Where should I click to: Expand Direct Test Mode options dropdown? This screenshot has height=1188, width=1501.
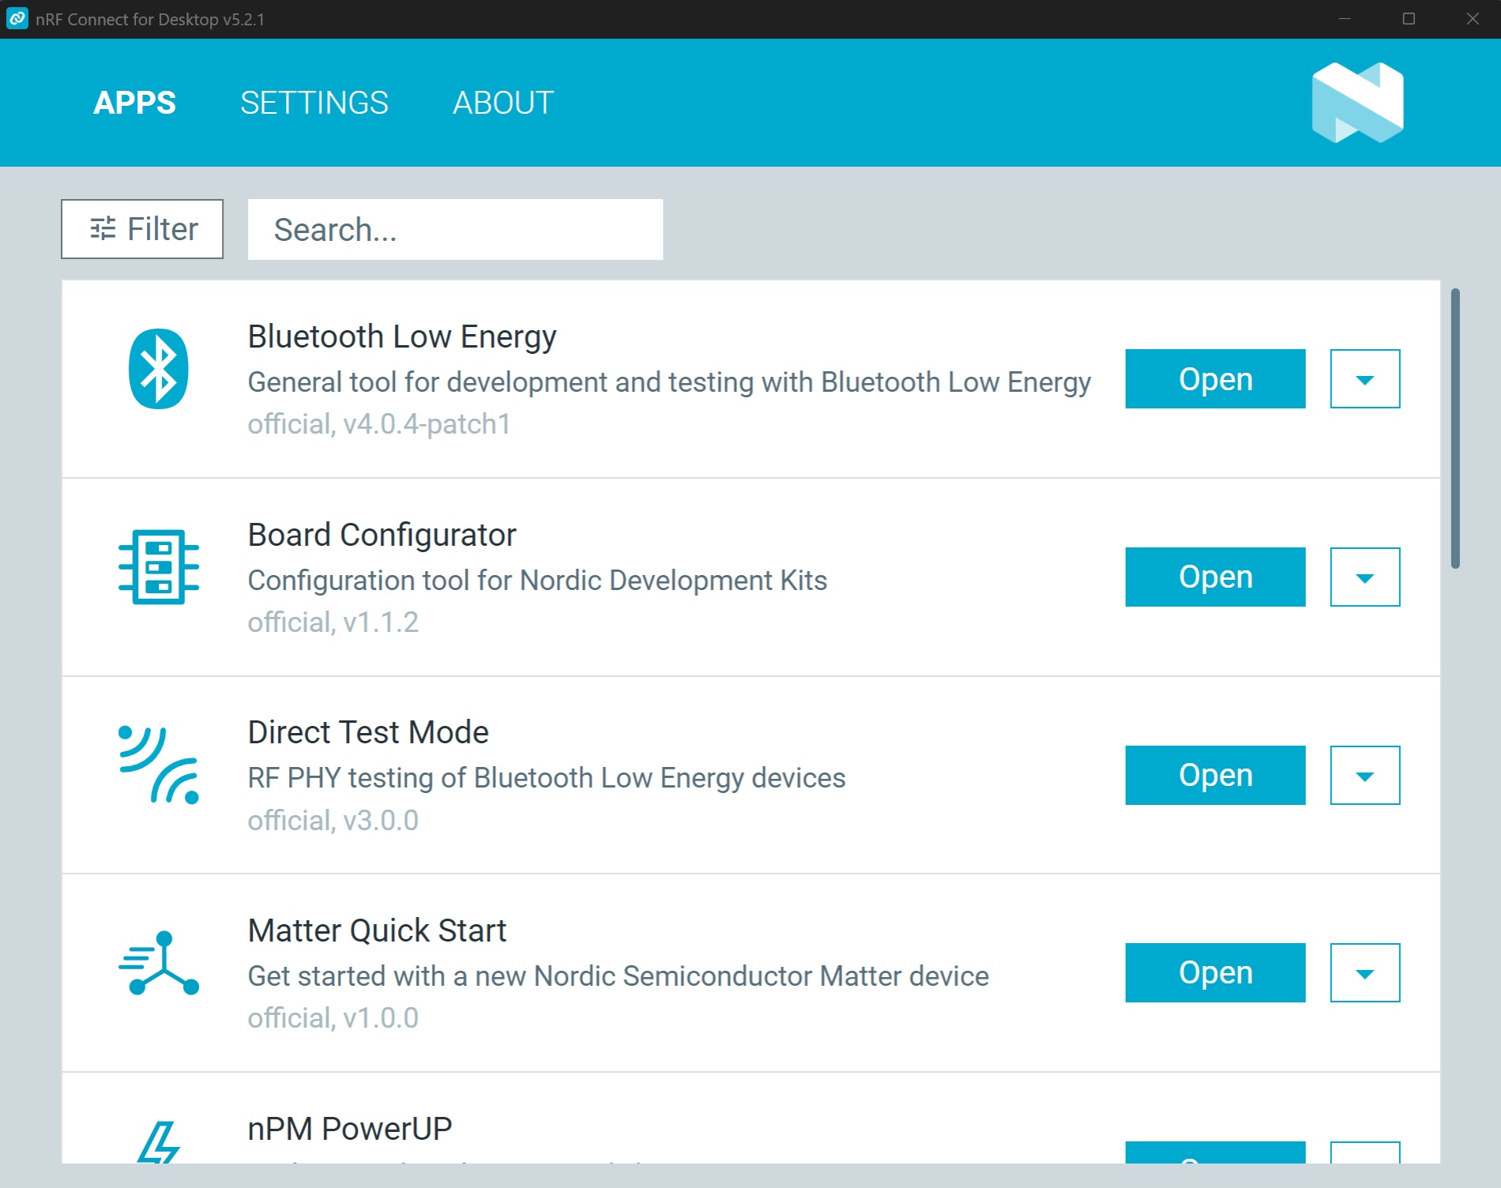(x=1364, y=776)
